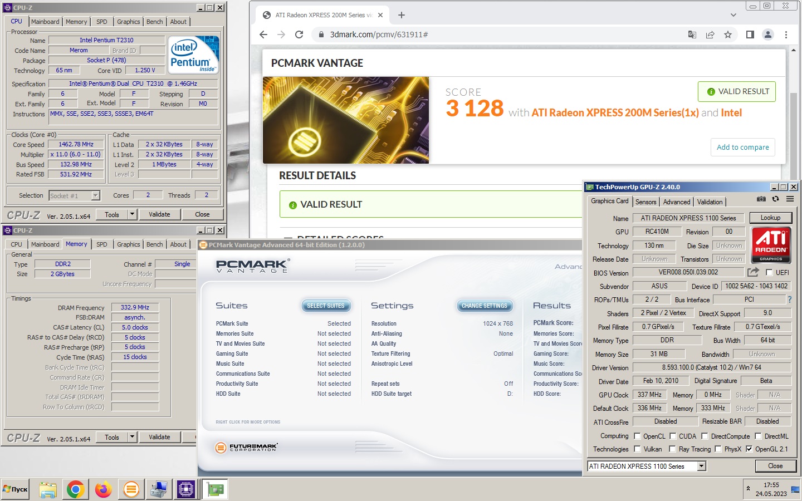Switch to the Sensors tab in GPU-Z
802x501 pixels.
pos(646,202)
